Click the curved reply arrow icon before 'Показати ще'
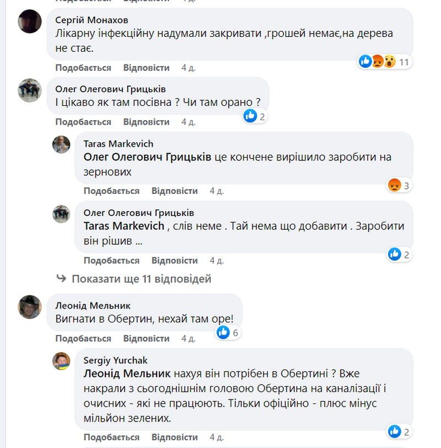 pyautogui.click(x=60, y=279)
